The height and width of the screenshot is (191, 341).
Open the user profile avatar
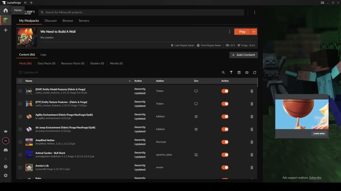(x=6, y=141)
